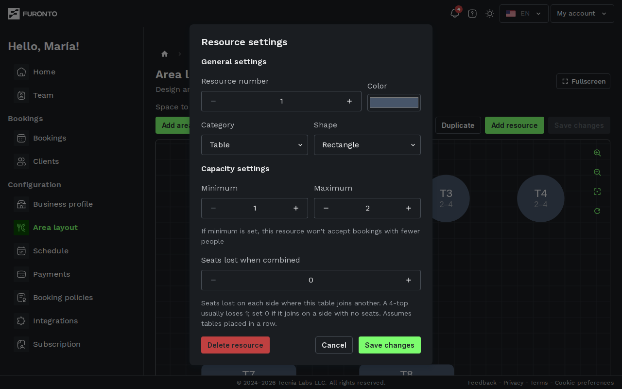Select table T3 on the canvas

click(x=451, y=198)
